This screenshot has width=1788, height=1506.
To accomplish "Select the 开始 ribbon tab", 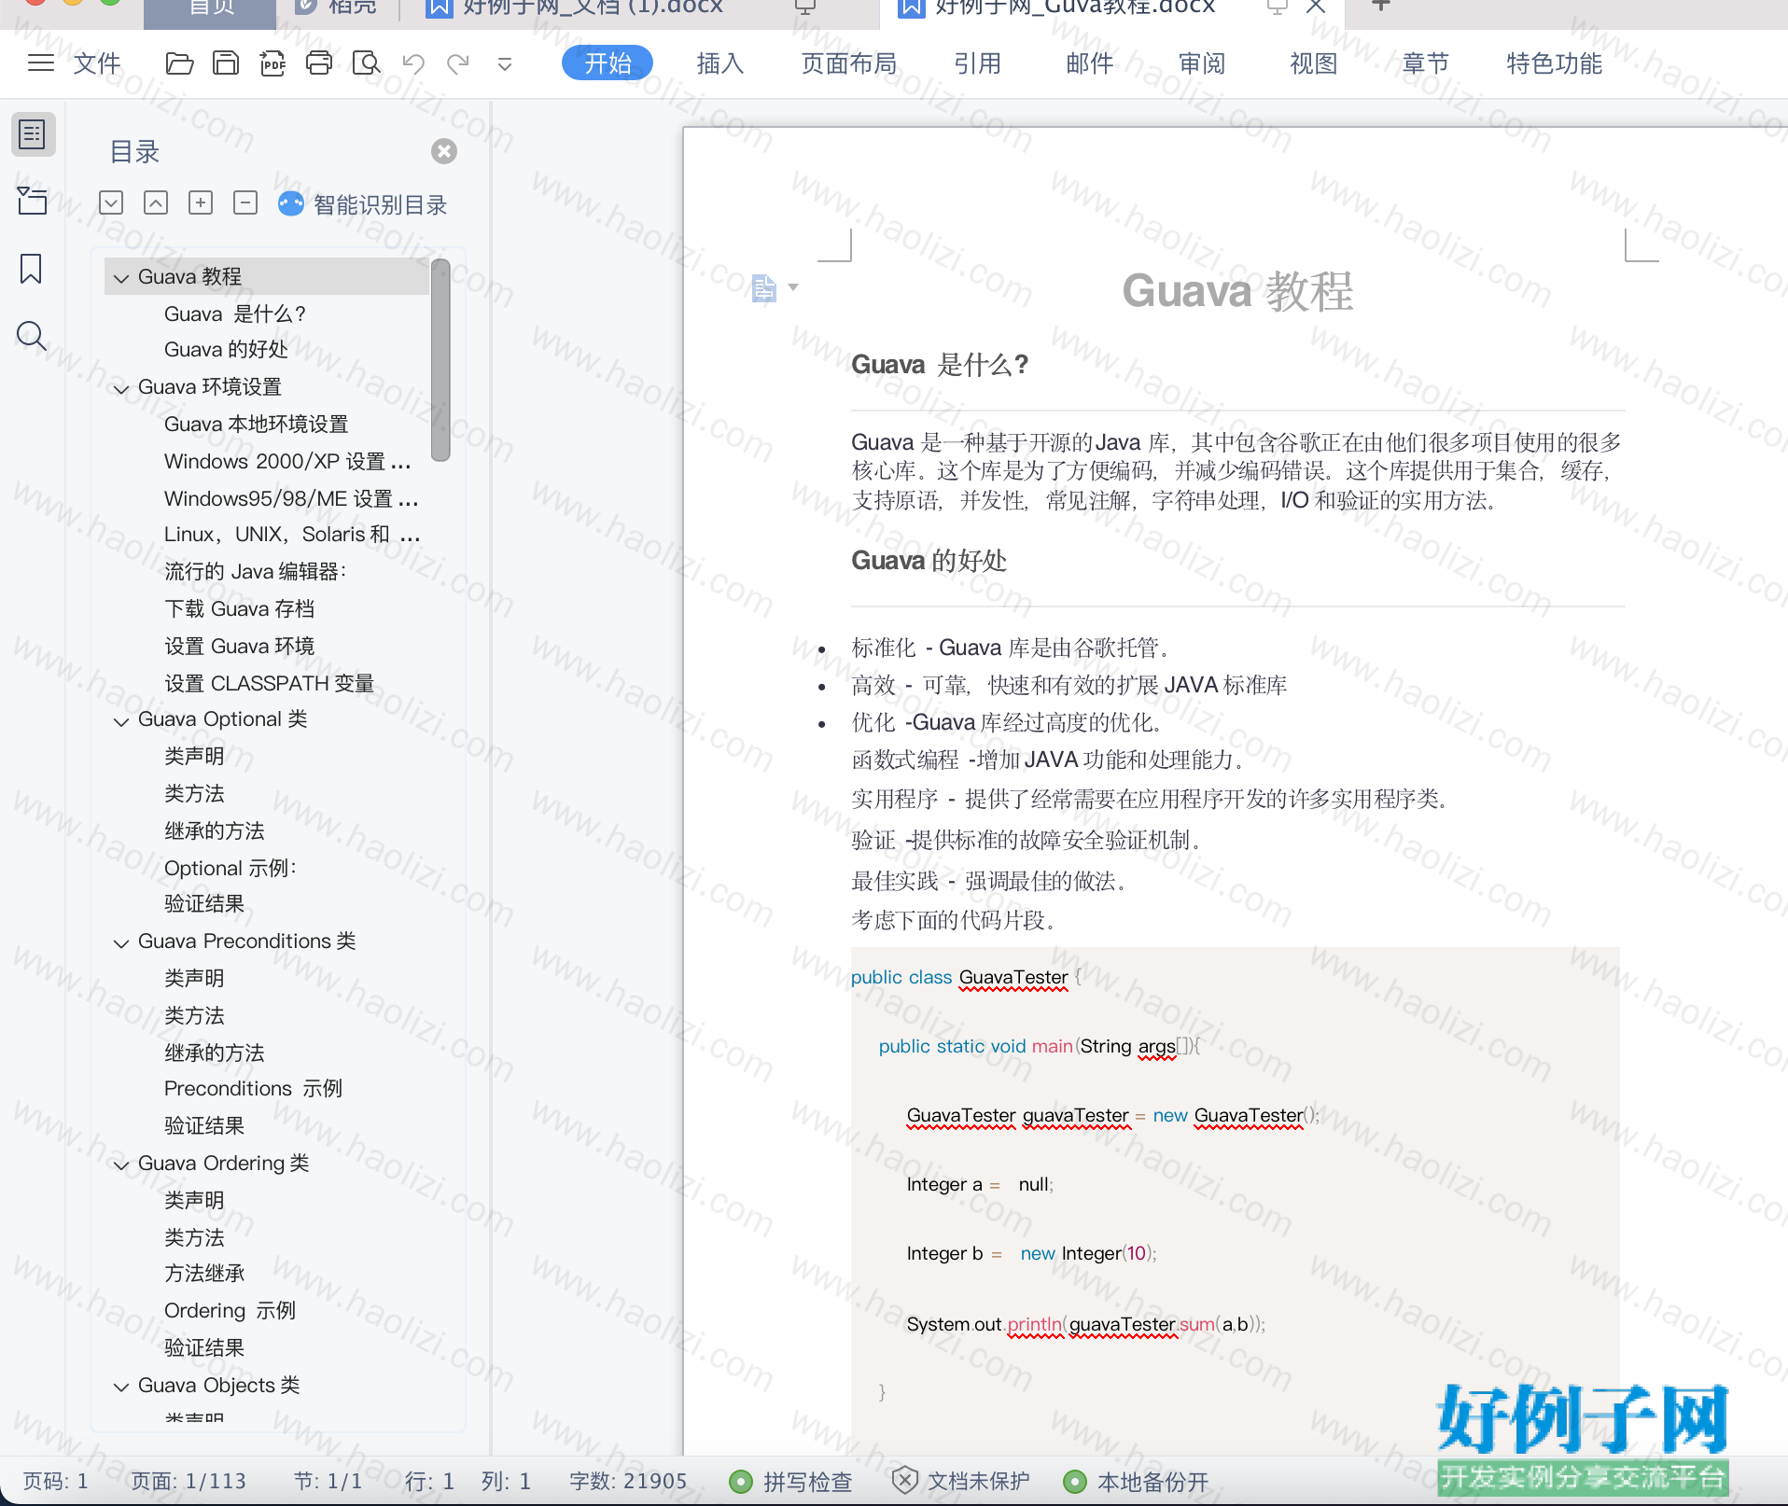I will click(x=608, y=63).
